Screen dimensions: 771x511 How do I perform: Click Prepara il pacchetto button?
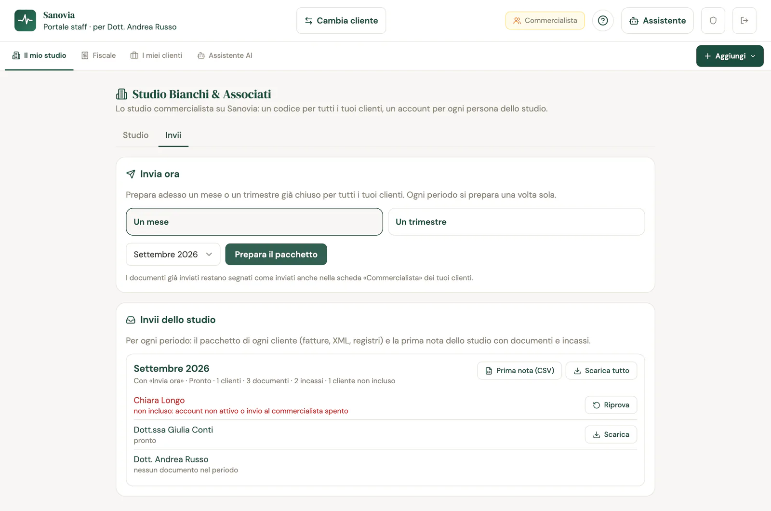[x=276, y=255]
